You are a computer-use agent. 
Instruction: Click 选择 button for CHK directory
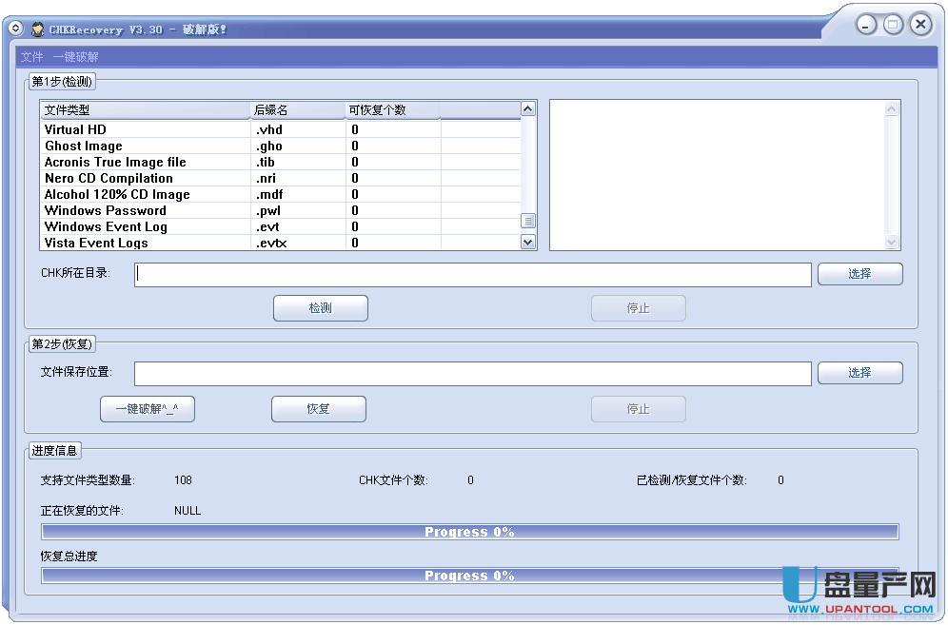click(859, 274)
